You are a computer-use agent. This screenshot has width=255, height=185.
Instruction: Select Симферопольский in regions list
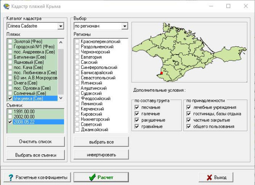(99, 67)
